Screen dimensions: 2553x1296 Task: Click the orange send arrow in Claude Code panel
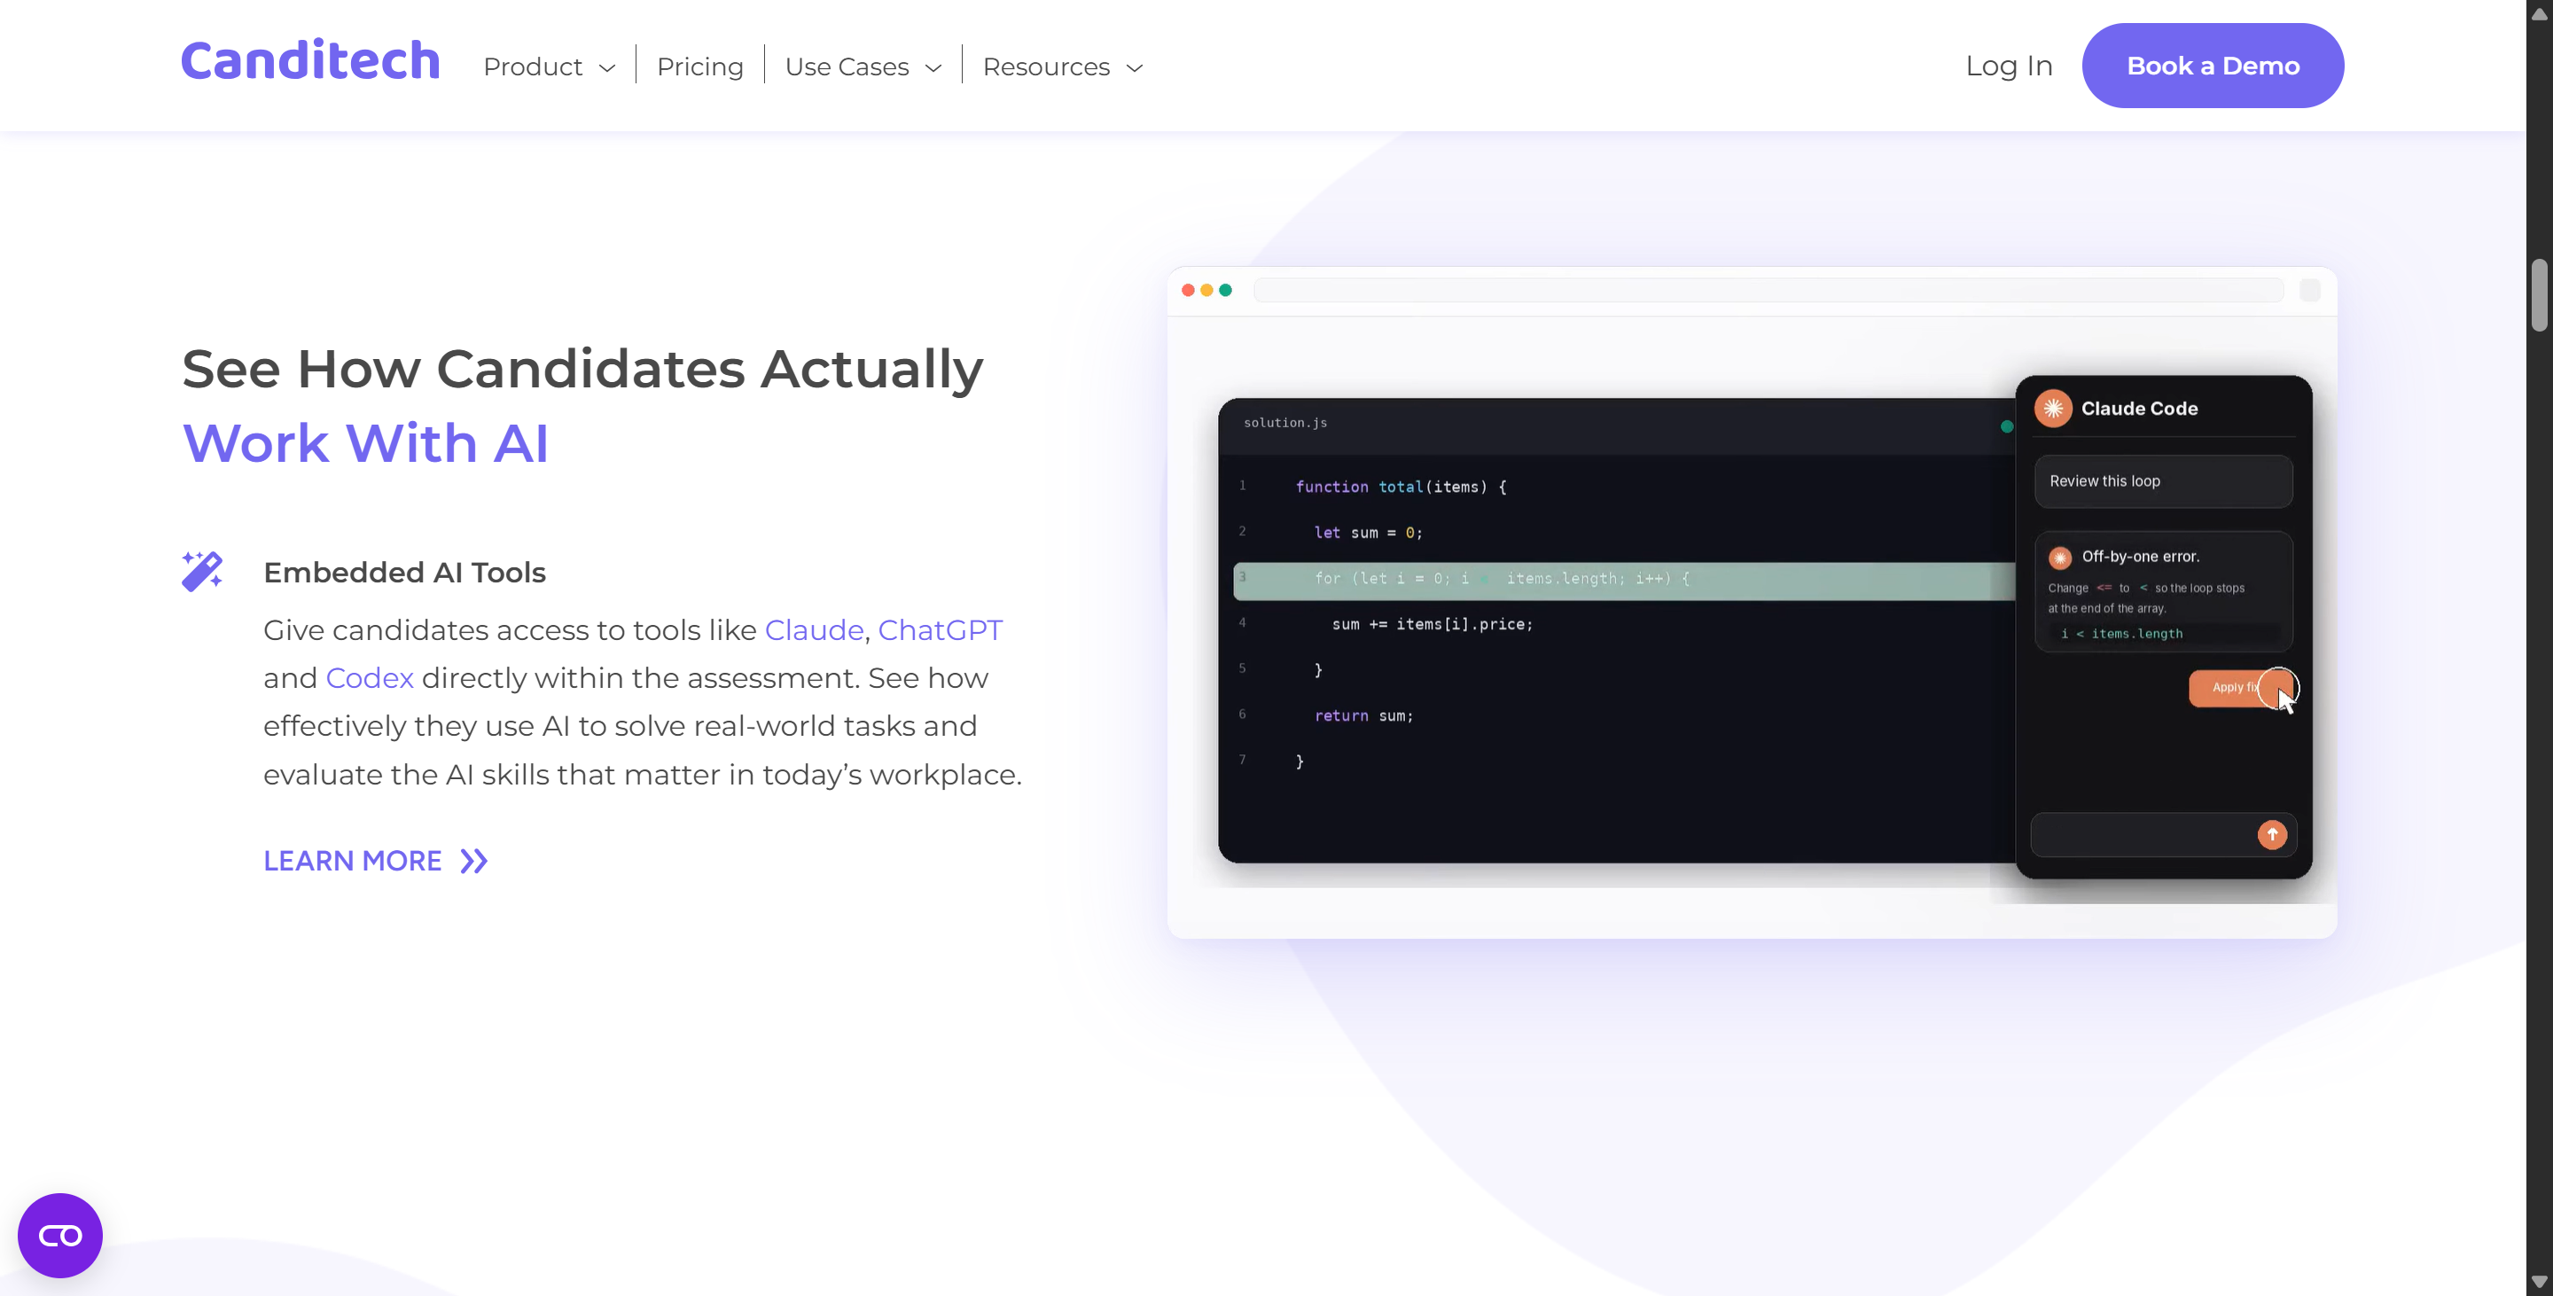pyautogui.click(x=2271, y=834)
